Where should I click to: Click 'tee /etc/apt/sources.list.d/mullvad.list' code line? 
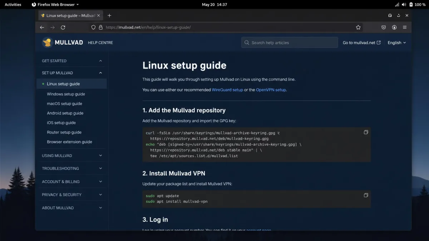tap(194, 156)
